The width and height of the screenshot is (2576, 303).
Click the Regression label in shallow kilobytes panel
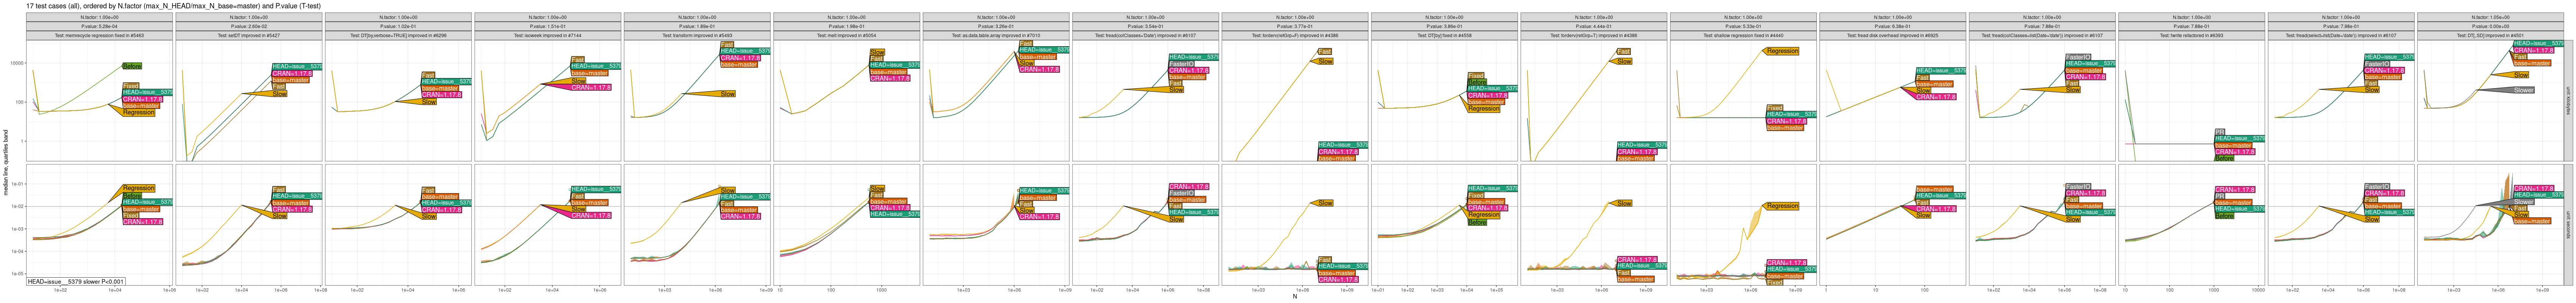[x=1782, y=51]
